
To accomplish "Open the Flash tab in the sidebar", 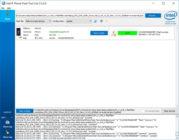I will pos(8,16).
